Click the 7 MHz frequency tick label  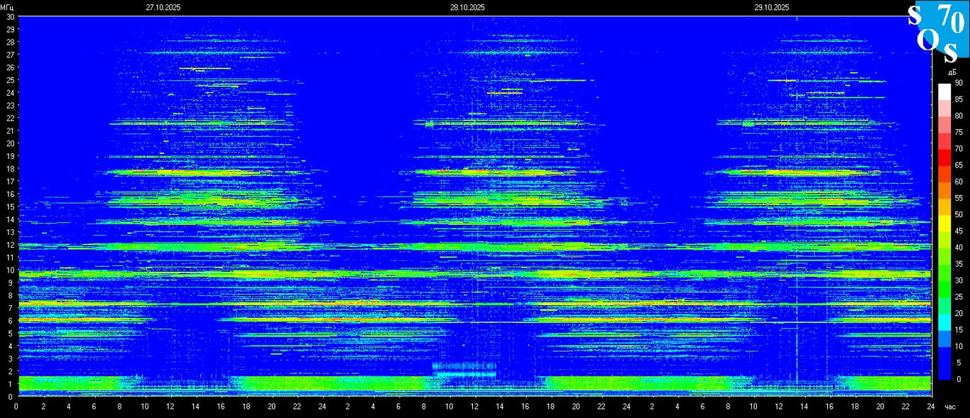(10, 308)
